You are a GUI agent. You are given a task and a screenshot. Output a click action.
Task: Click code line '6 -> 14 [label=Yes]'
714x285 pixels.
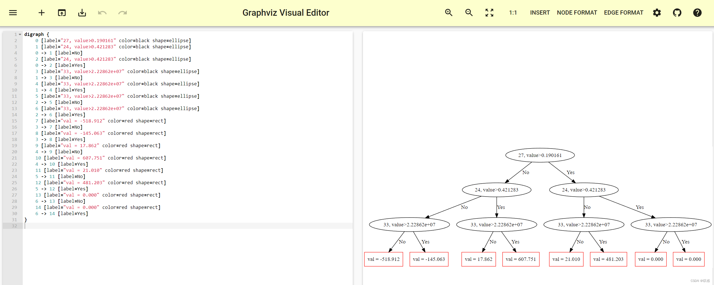point(62,213)
